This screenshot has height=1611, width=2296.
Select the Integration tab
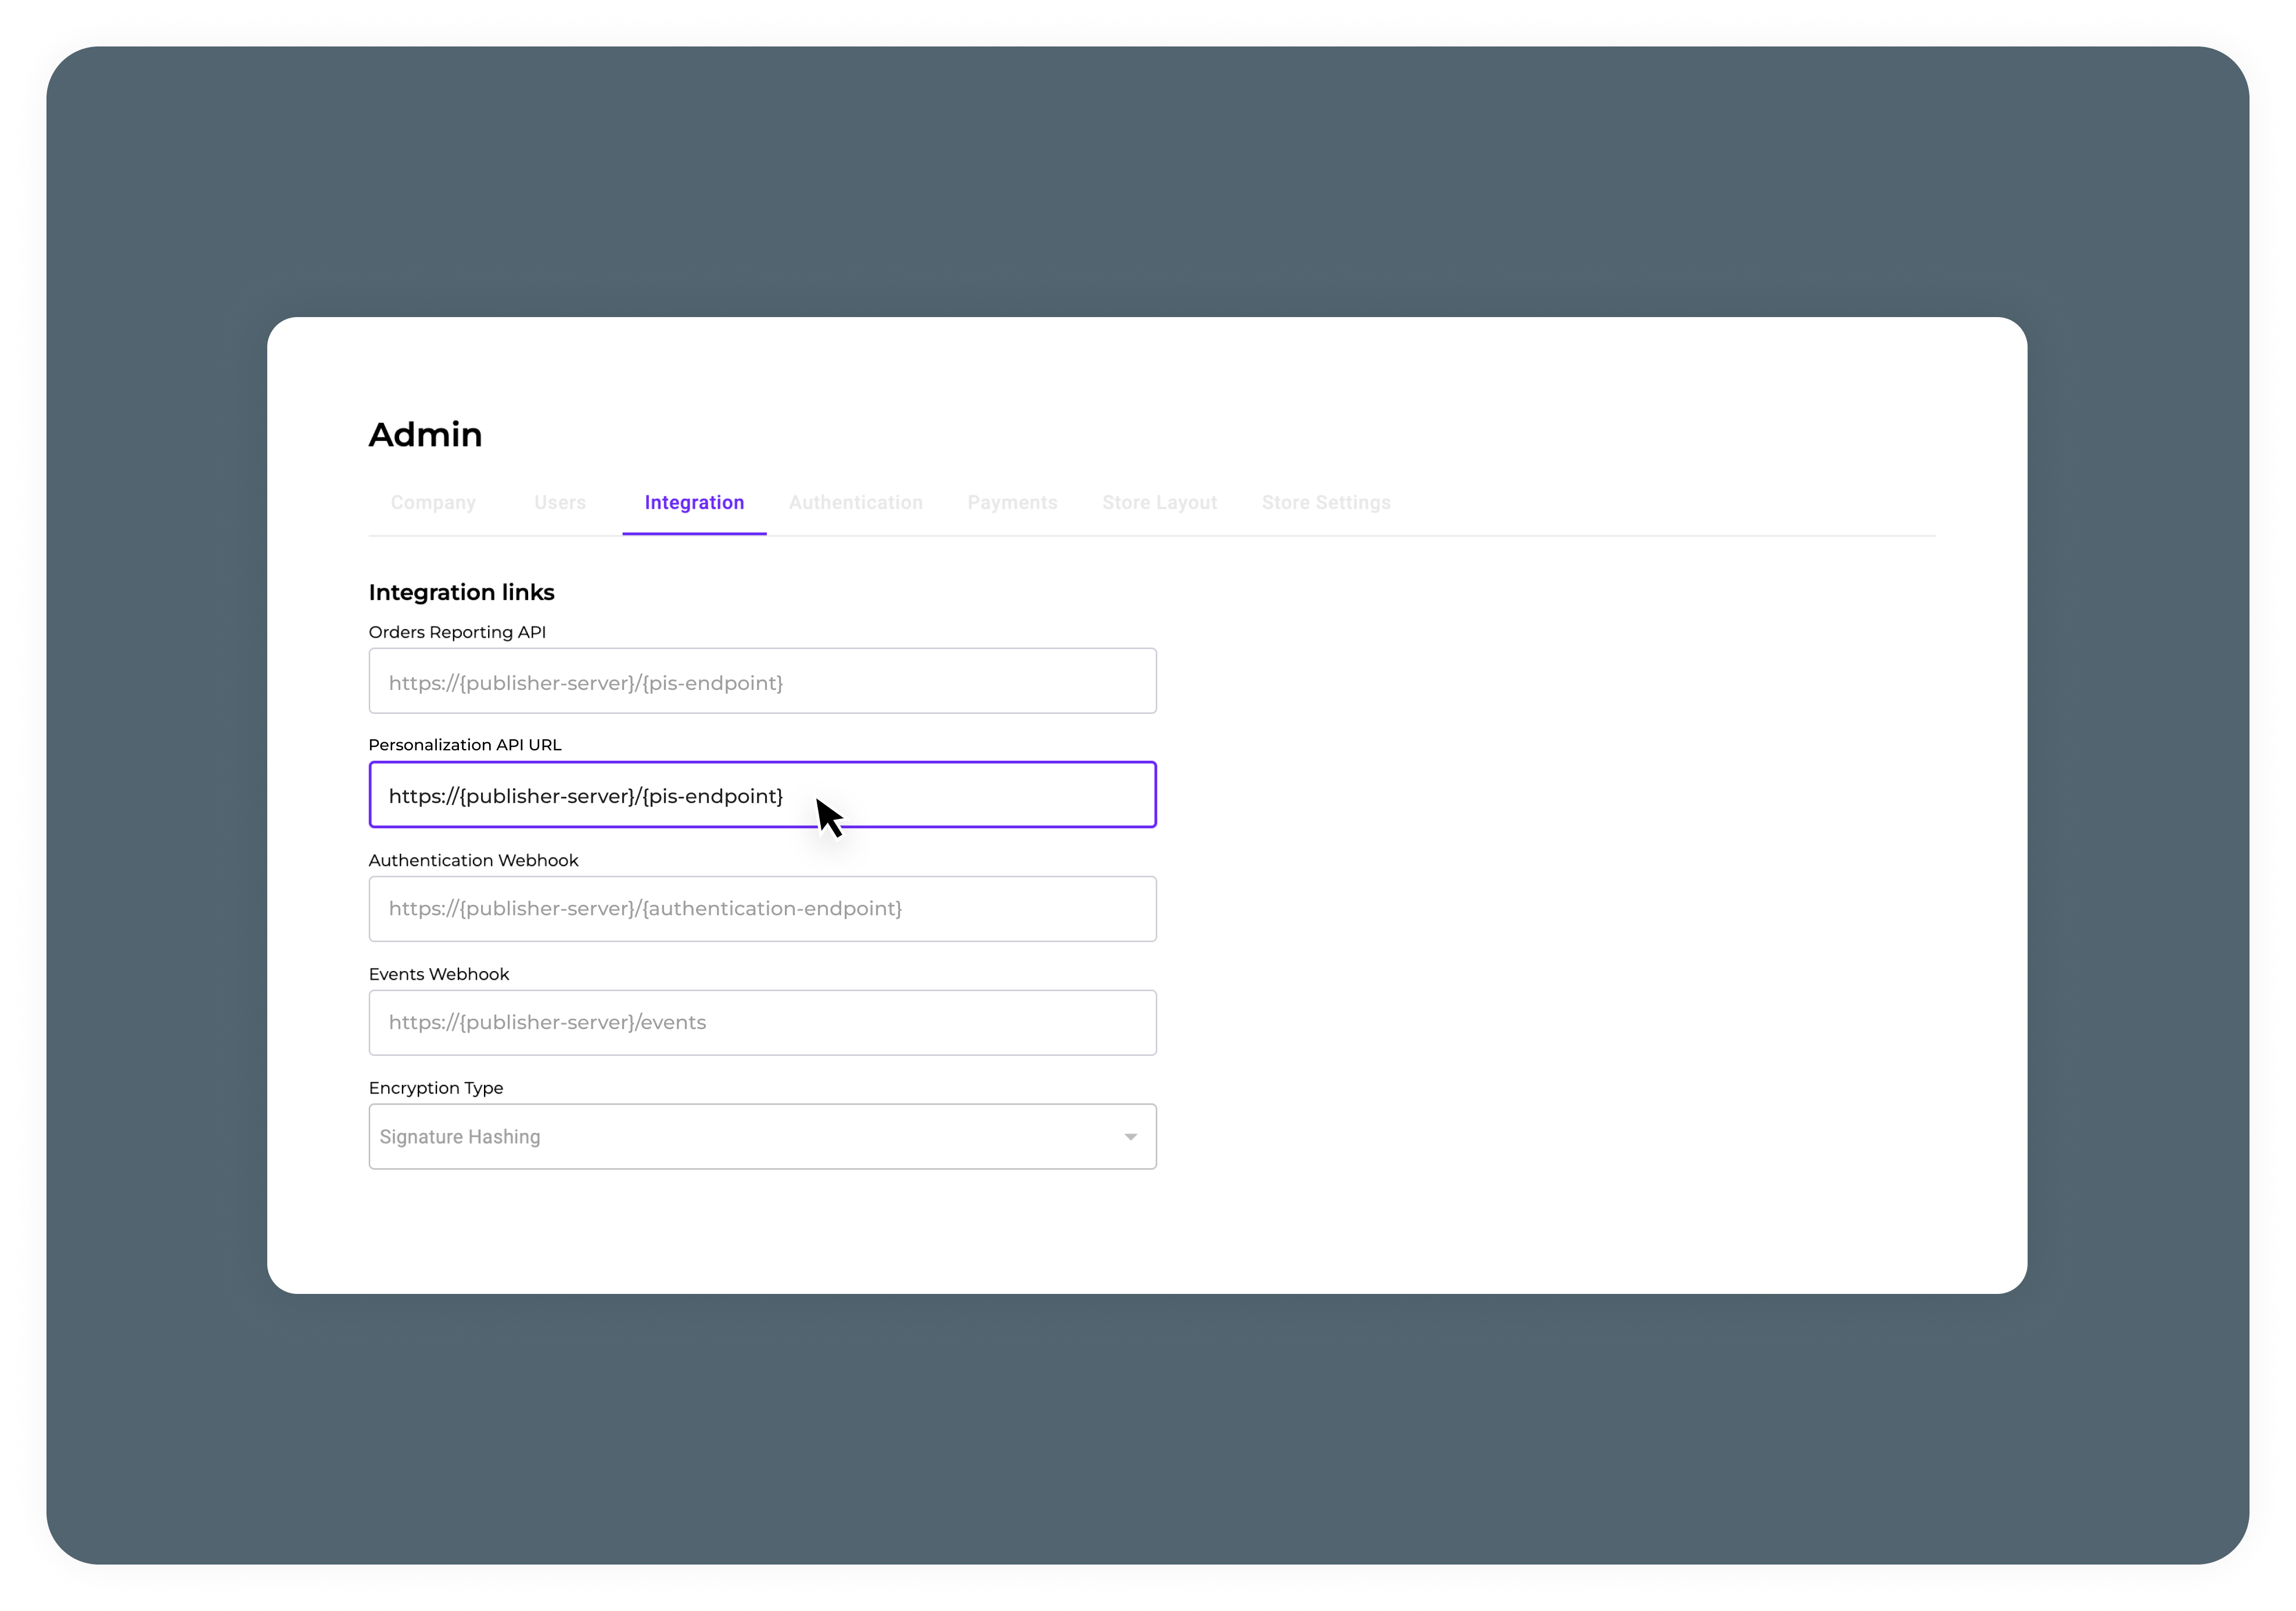pos(694,503)
